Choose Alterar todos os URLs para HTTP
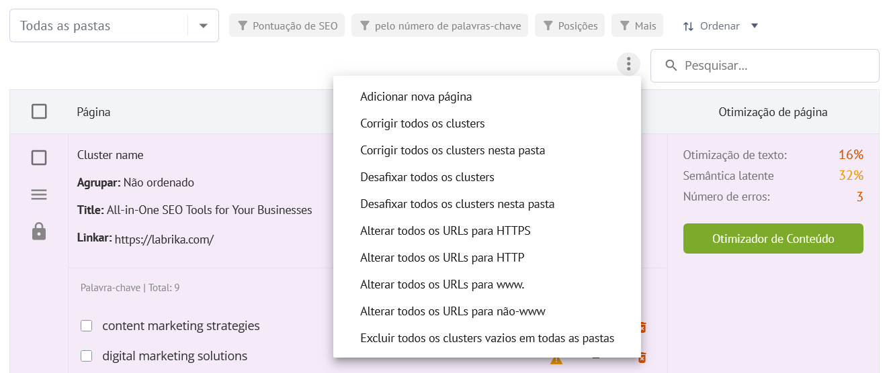 point(487,258)
